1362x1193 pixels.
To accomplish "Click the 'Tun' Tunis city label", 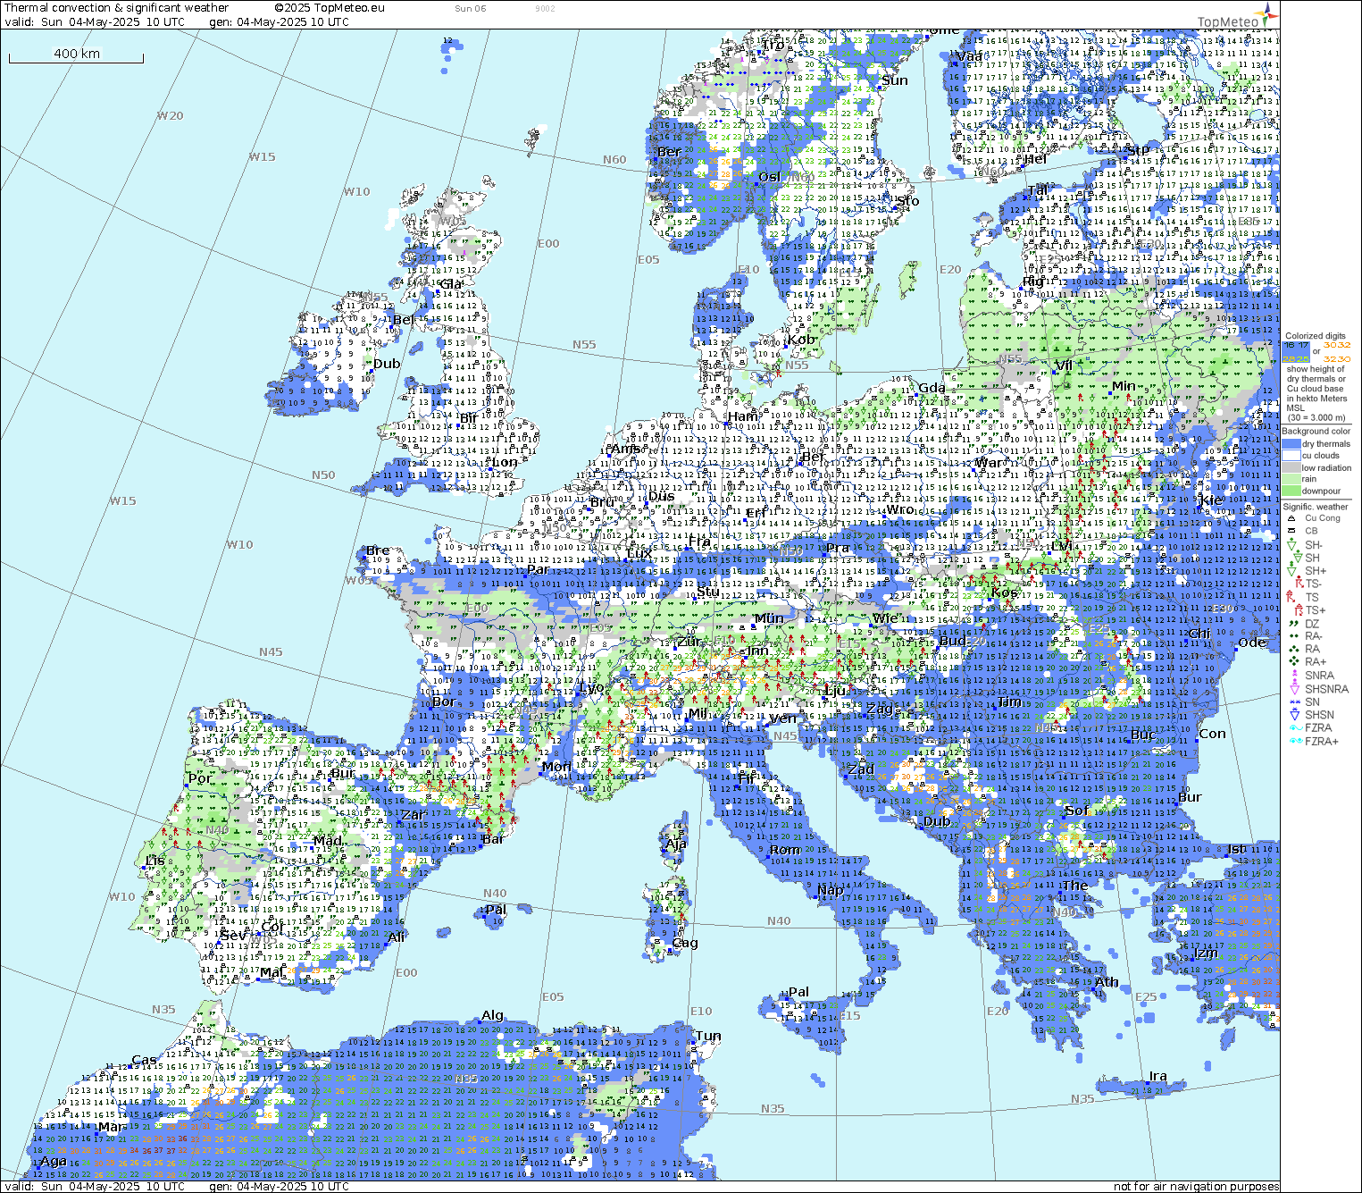I will (x=707, y=1037).
